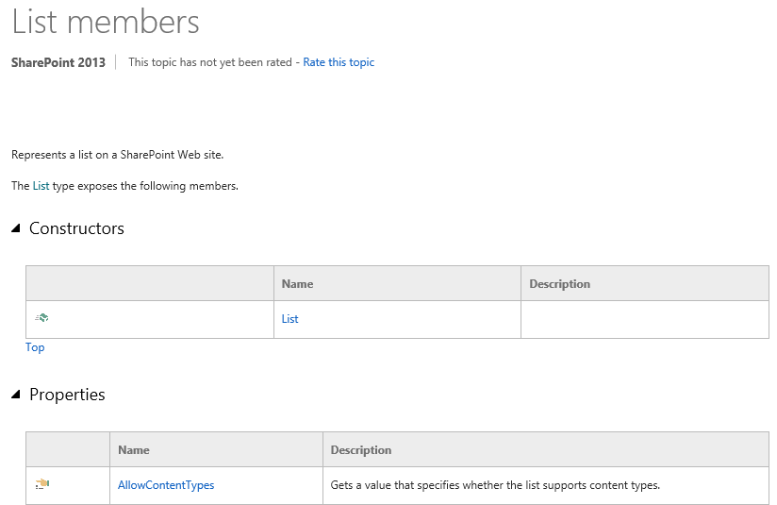Follow the List link in the intro sentence
The height and width of the screenshot is (505, 777).
tap(41, 186)
